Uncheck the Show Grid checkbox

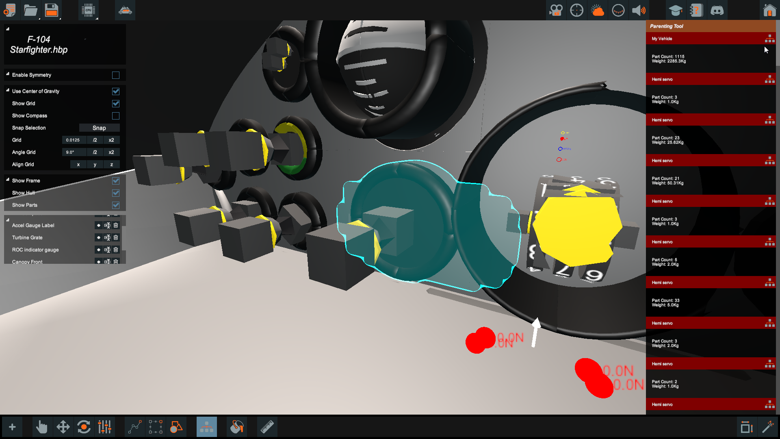coord(116,104)
